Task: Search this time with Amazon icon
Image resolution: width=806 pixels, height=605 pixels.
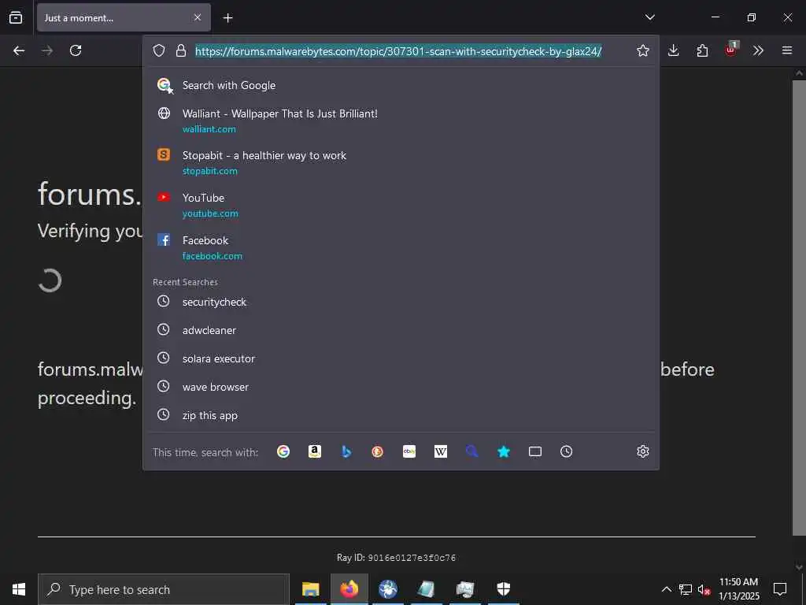Action: click(x=315, y=451)
